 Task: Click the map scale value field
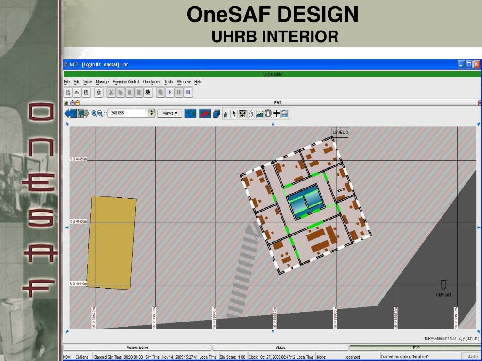click(x=128, y=113)
